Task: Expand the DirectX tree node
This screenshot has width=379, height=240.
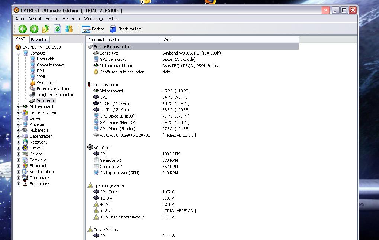Action: 18,148
